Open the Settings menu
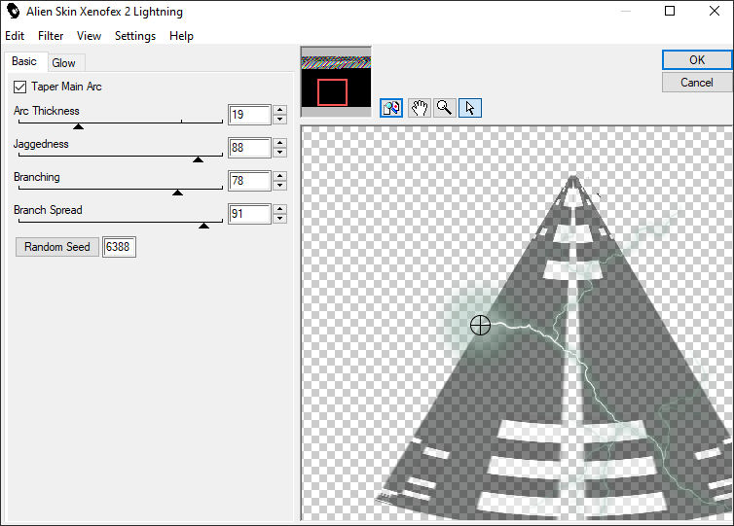Image resolution: width=734 pixels, height=526 pixels. tap(135, 36)
